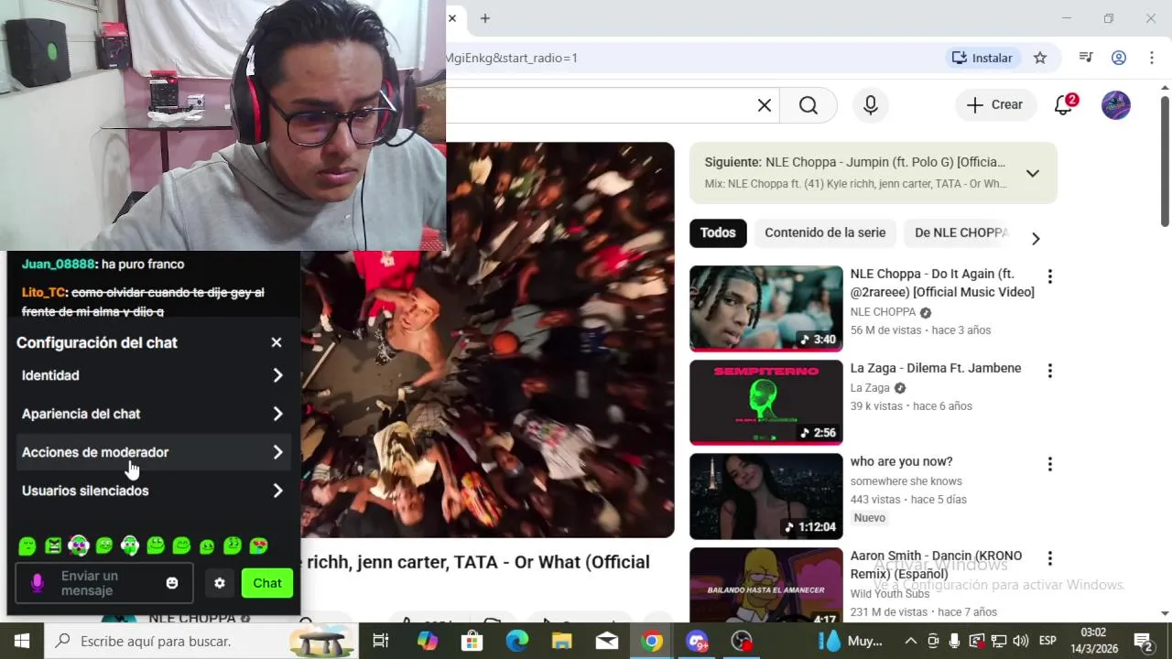This screenshot has width=1172, height=659.
Task: Open Chrome profile icon
Action: [1119, 58]
